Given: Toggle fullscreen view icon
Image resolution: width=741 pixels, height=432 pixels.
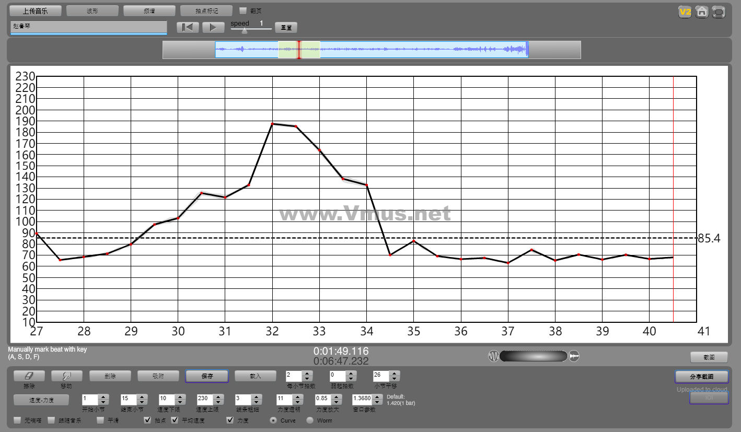Looking at the screenshot, I should (719, 11).
